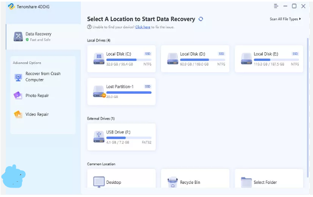Click the "Local Drives (4)" heading
The height and width of the screenshot is (197, 313).
(99, 40)
